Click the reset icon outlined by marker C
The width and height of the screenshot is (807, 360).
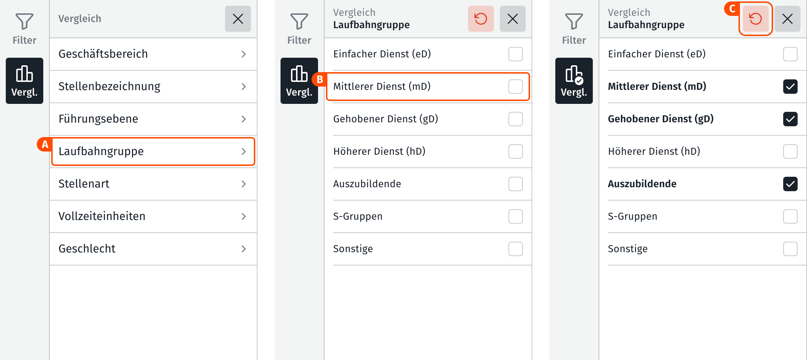click(x=755, y=19)
